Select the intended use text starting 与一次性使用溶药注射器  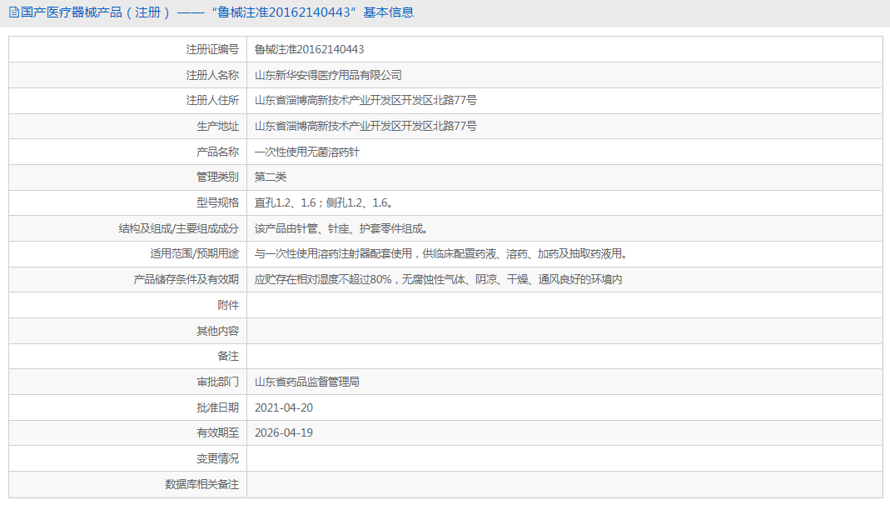coord(441,254)
